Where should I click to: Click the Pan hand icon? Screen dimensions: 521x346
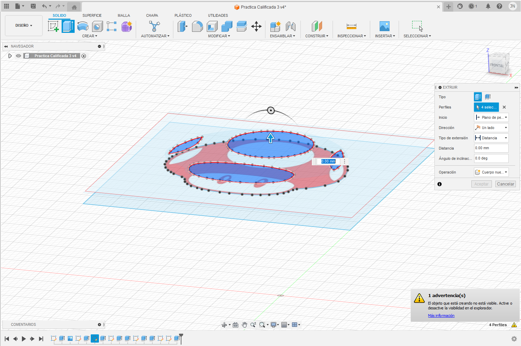244,325
